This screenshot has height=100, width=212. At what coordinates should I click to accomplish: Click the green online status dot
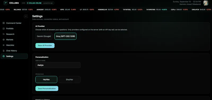(x=28, y=3)
